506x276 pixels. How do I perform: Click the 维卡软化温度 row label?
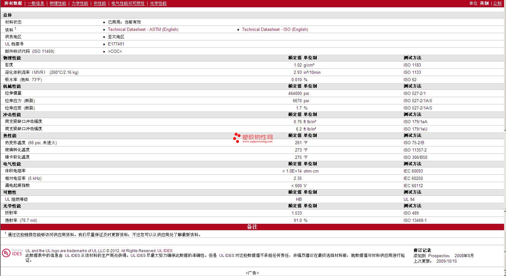(x=17, y=157)
